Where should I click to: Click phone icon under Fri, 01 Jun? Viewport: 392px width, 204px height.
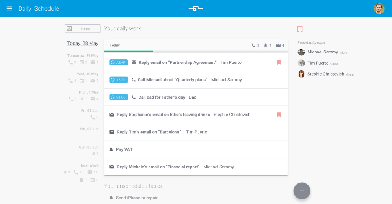[x=93, y=117]
